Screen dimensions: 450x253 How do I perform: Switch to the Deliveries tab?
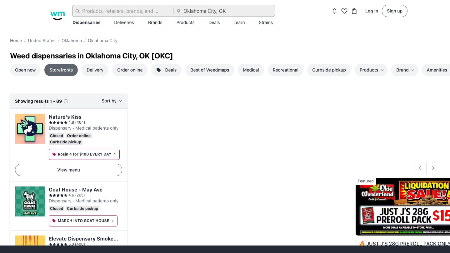pos(124,22)
